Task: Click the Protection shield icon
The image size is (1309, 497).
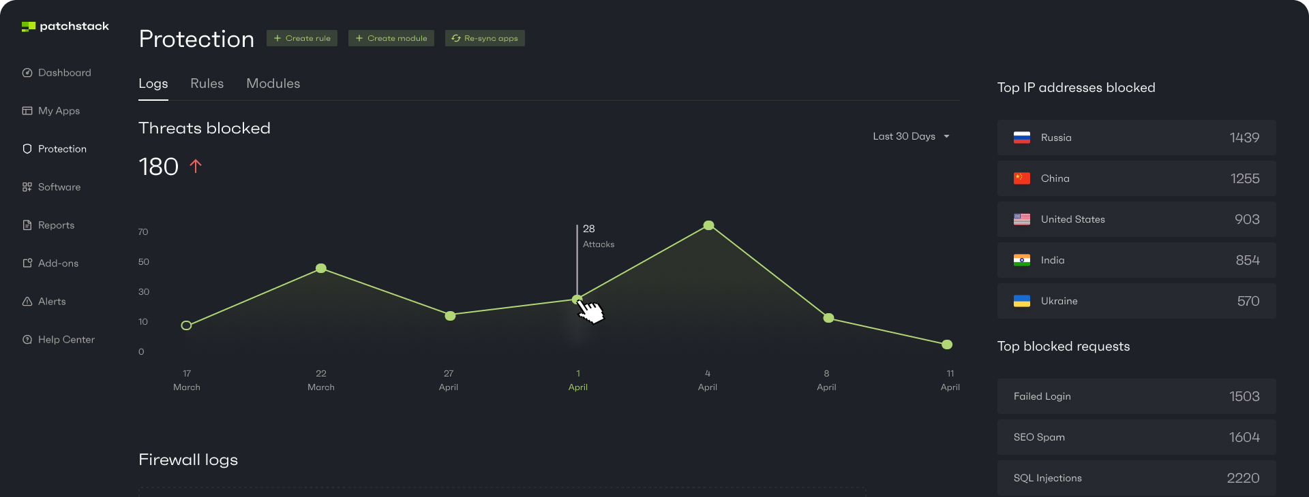Action: click(x=27, y=149)
